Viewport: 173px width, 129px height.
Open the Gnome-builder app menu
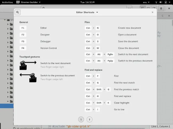click(28, 2)
